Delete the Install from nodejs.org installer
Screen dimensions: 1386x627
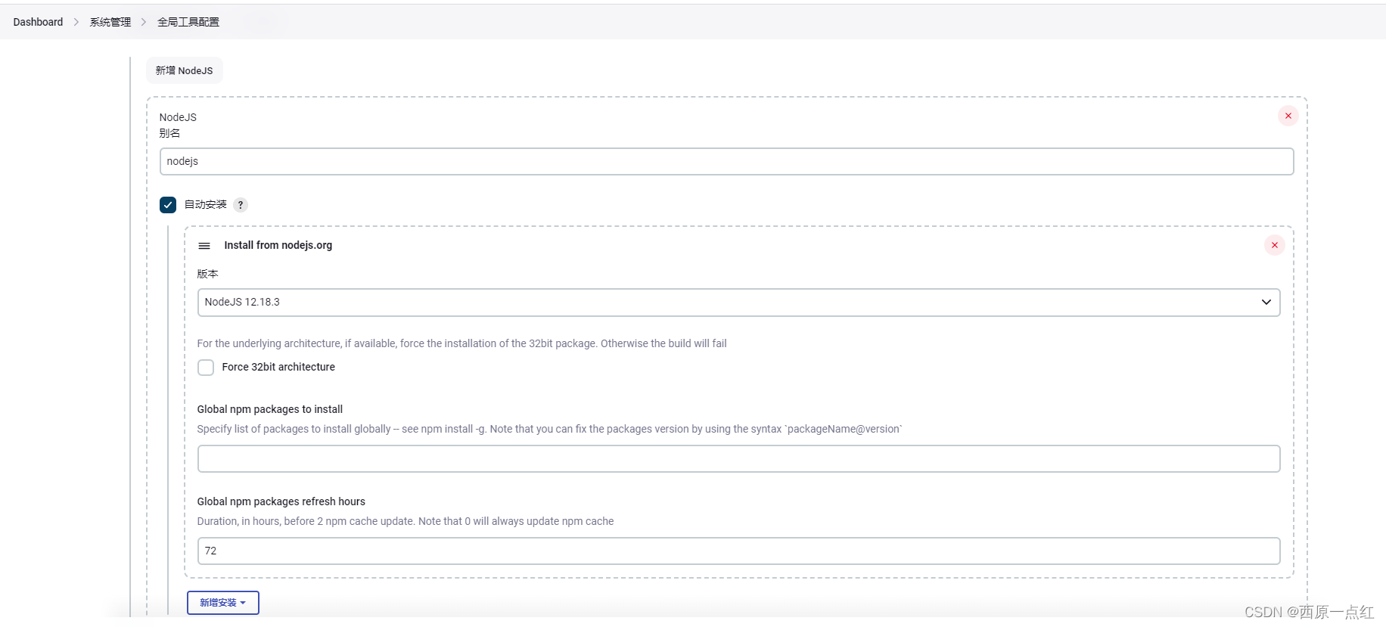point(1274,245)
